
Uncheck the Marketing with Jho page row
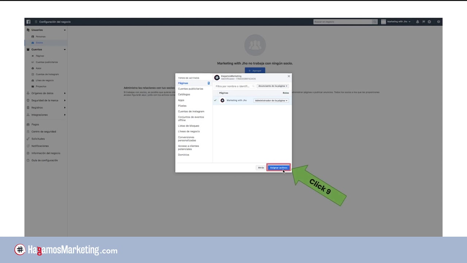(x=215, y=100)
